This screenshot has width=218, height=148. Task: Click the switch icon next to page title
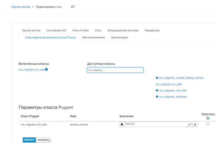pos(73,7)
